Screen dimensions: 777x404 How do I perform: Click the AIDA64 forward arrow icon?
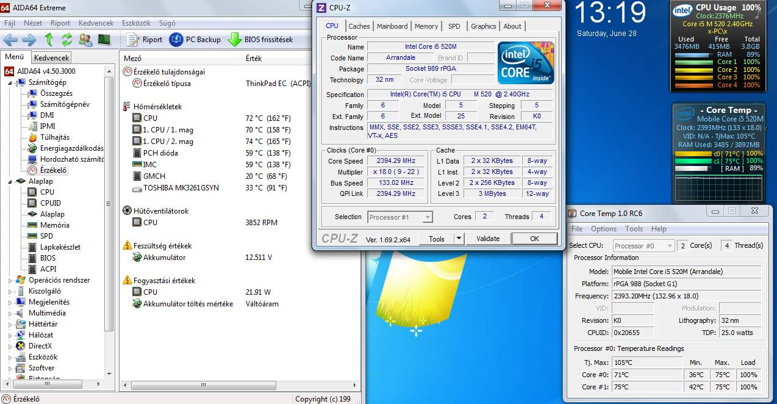[29, 40]
